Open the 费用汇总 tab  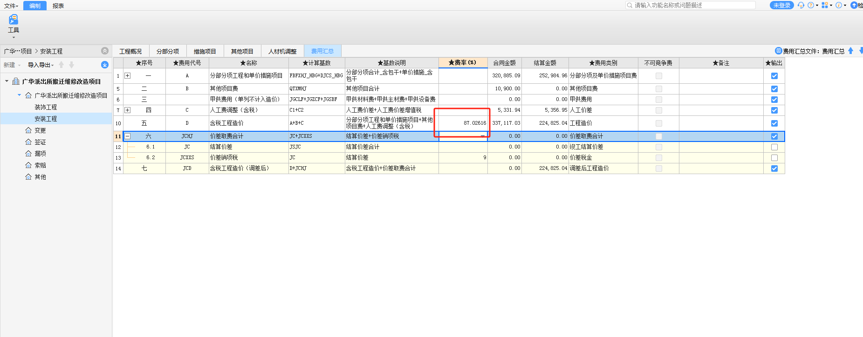[x=322, y=51]
